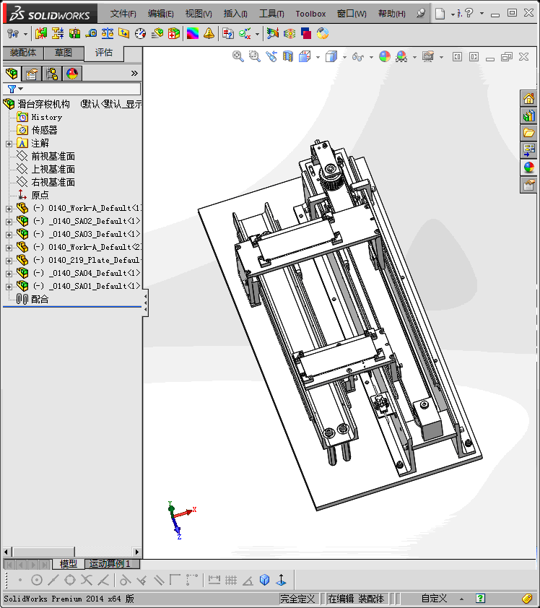This screenshot has height=608, width=540.
Task: Open the FeatureManager design tree tab
Action: [x=12, y=73]
